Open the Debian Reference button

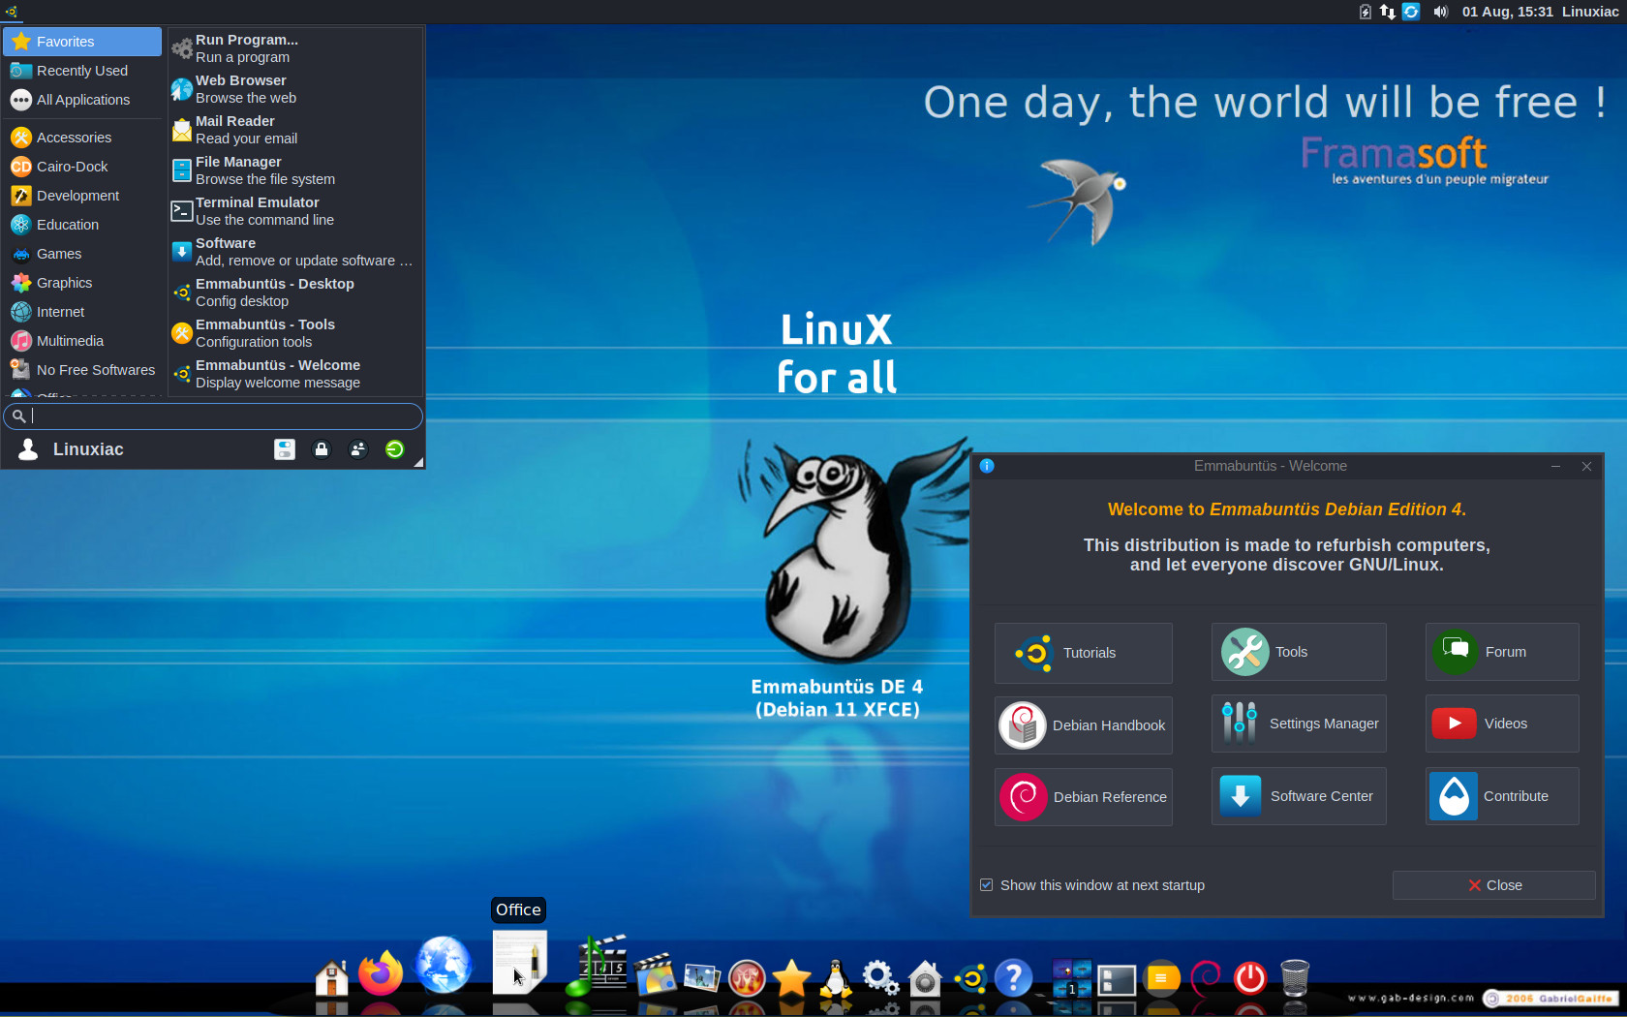click(1083, 797)
